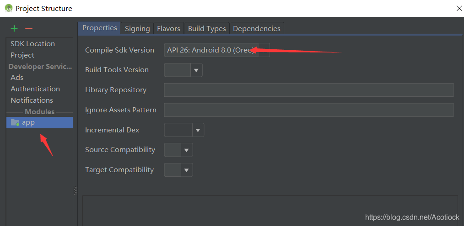Click the Source Compatibility label
Viewport: 464px width, 226px height.
point(120,150)
